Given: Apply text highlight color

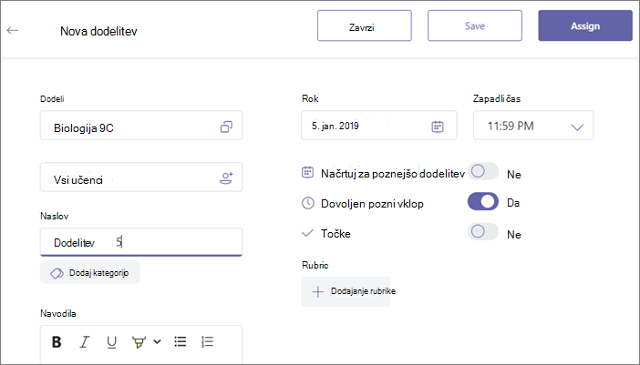Looking at the screenshot, I should (x=139, y=341).
